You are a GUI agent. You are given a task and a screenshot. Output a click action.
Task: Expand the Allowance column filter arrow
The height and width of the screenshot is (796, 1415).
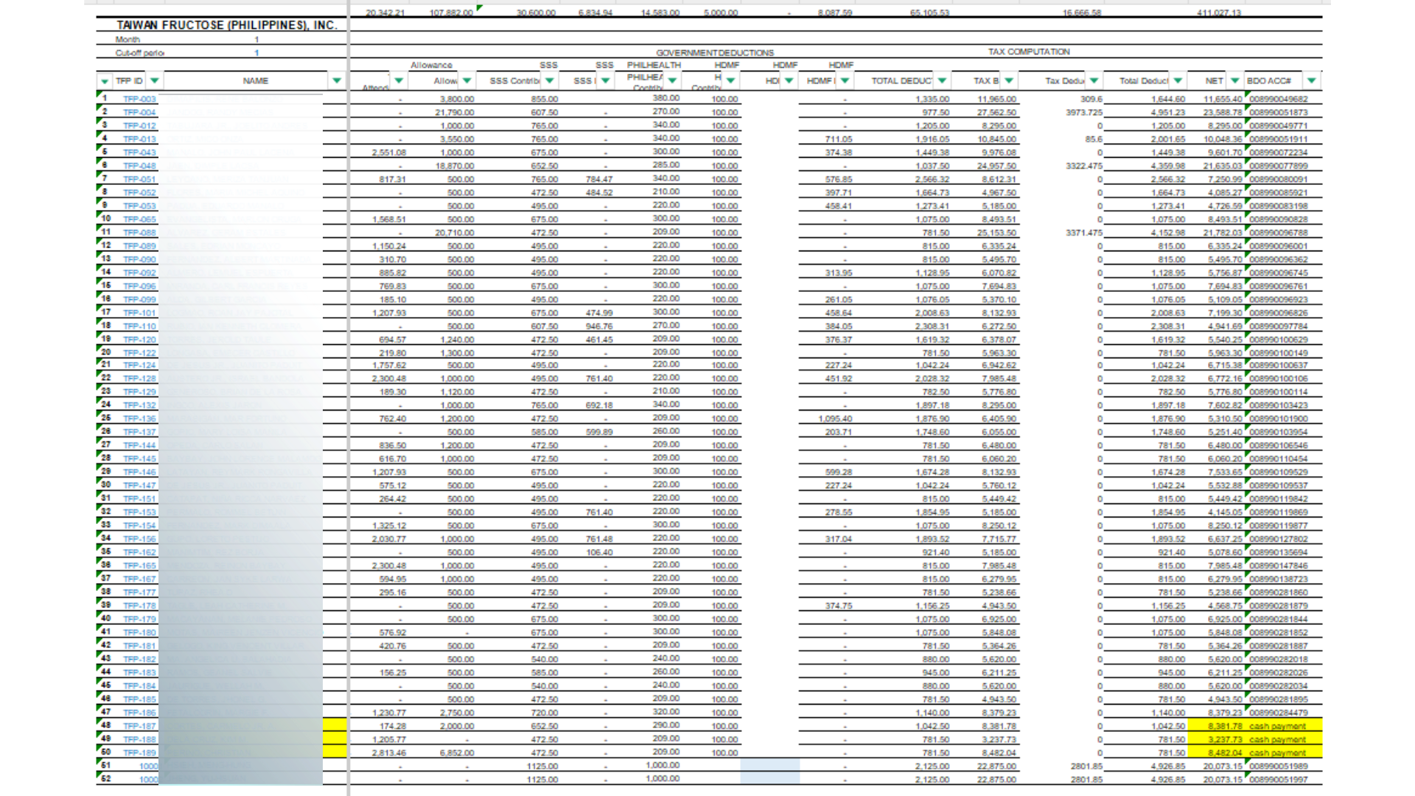pos(467,80)
